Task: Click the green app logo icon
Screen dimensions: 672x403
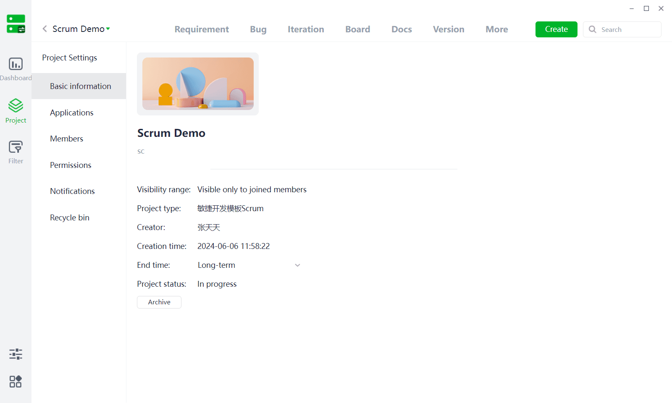Action: (x=16, y=24)
